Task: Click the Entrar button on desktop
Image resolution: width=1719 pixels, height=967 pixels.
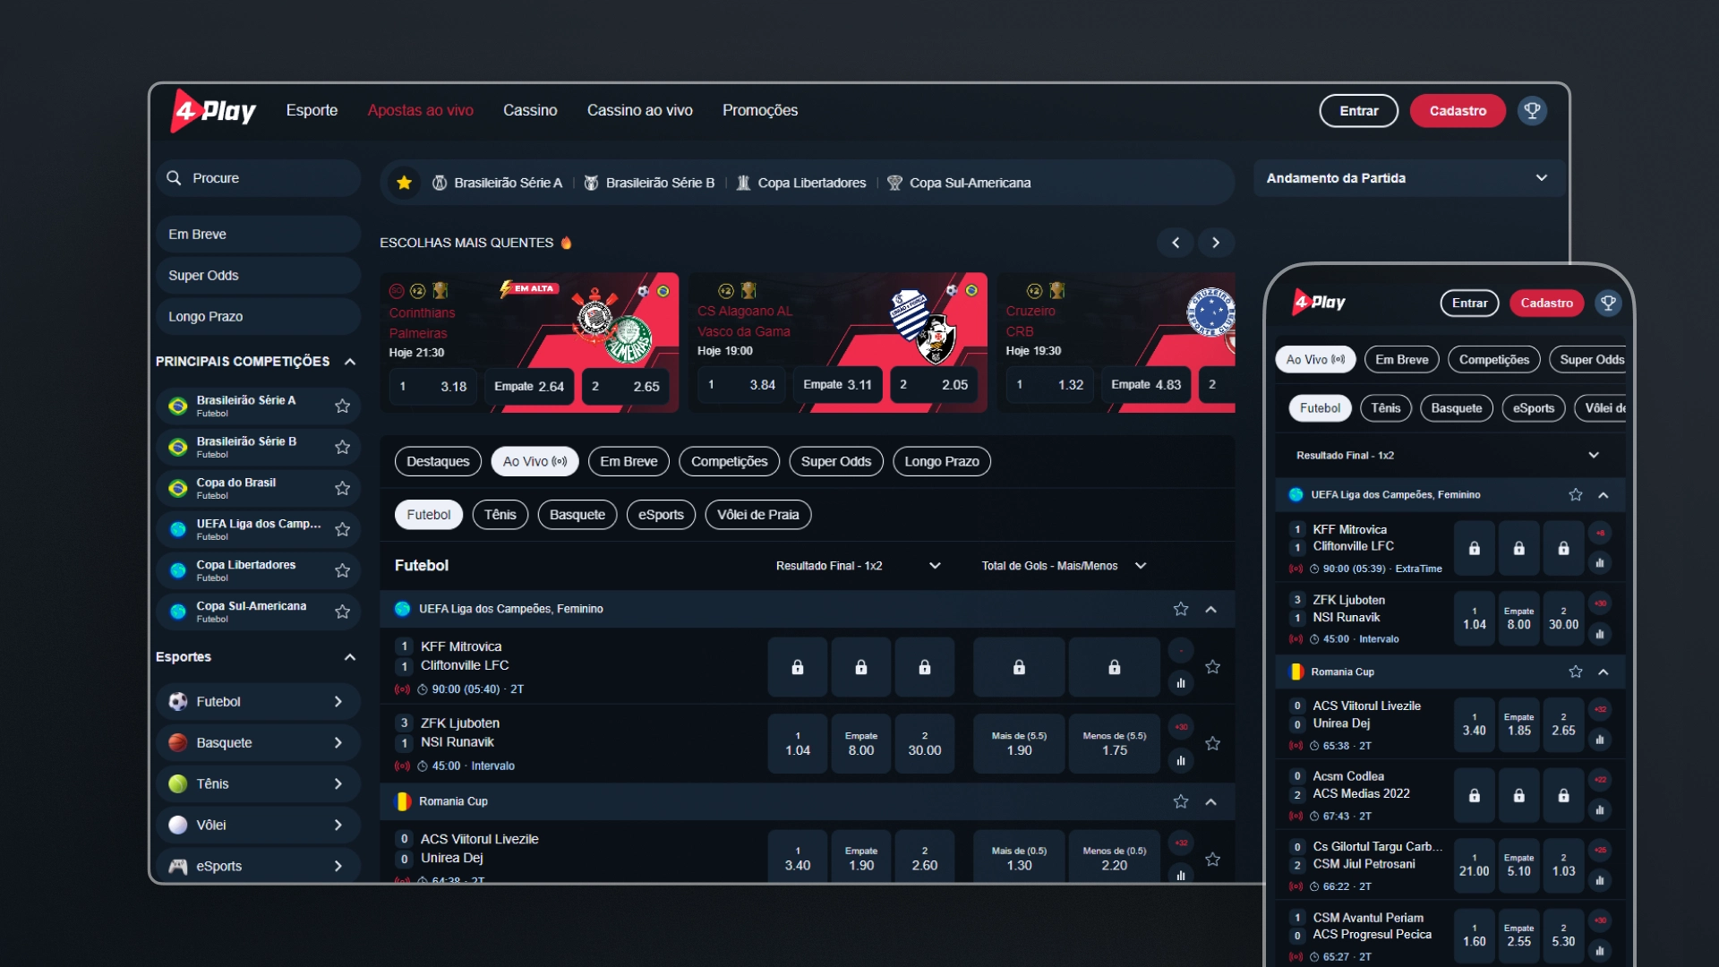Action: click(x=1358, y=111)
